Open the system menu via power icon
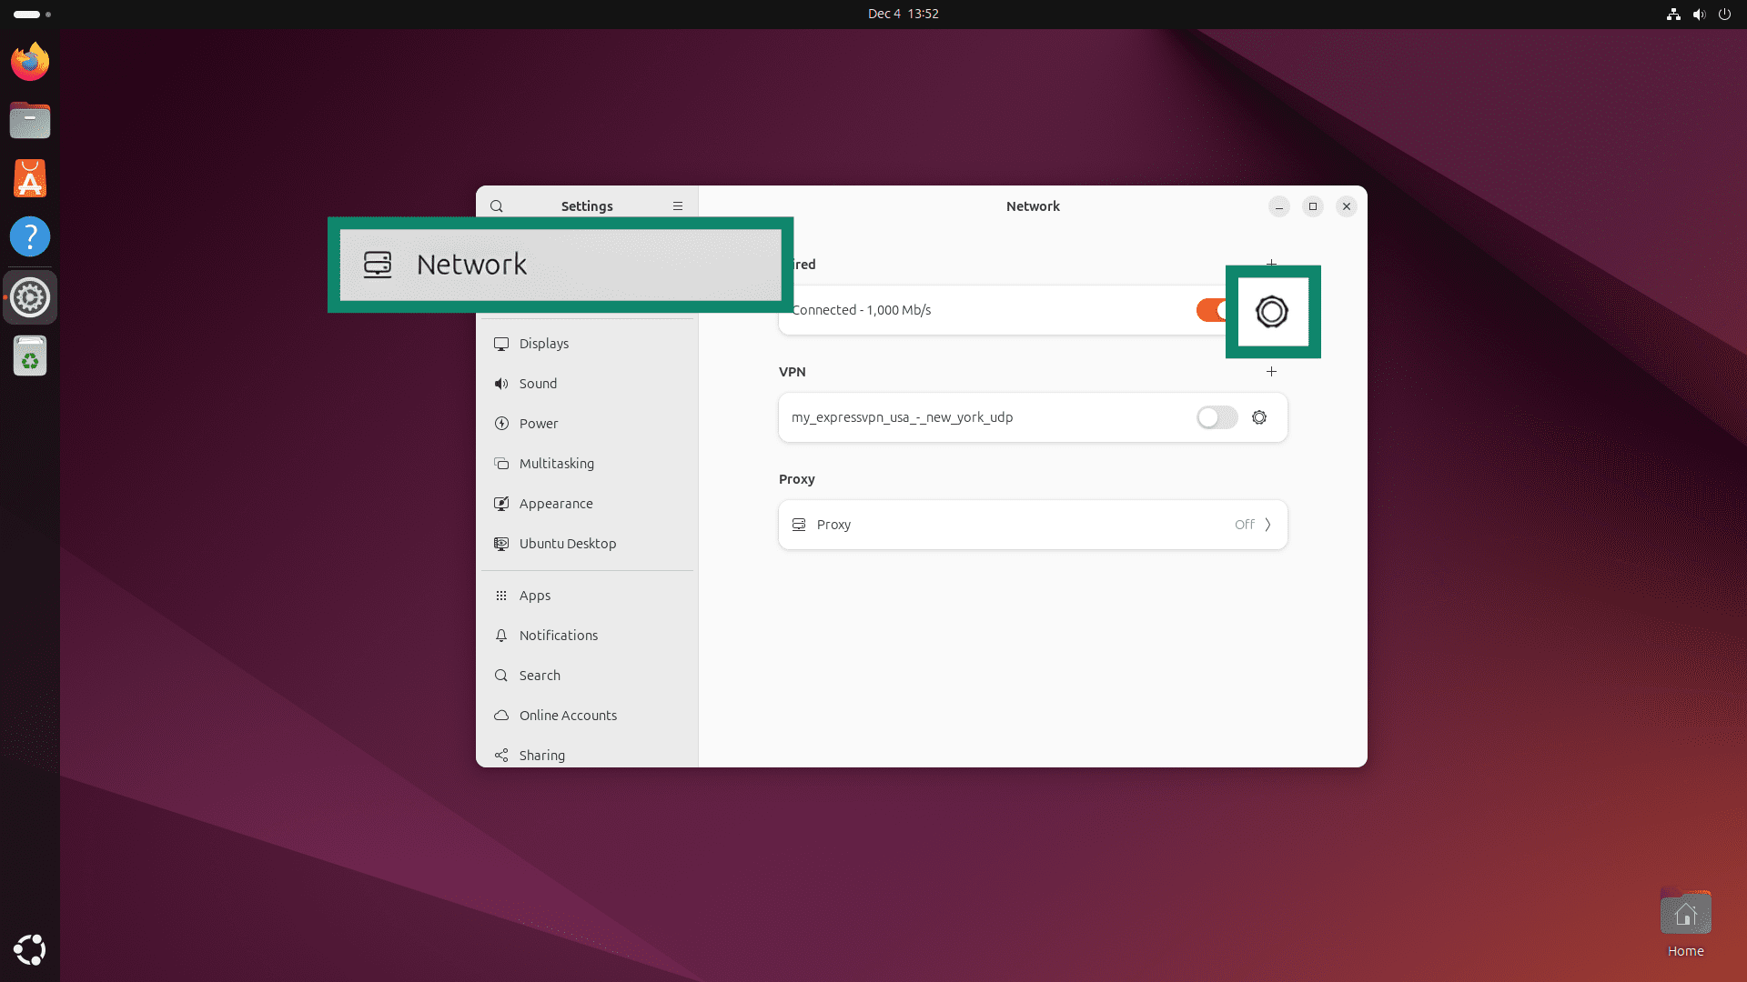Screen dimensions: 1747x982 click(1724, 14)
